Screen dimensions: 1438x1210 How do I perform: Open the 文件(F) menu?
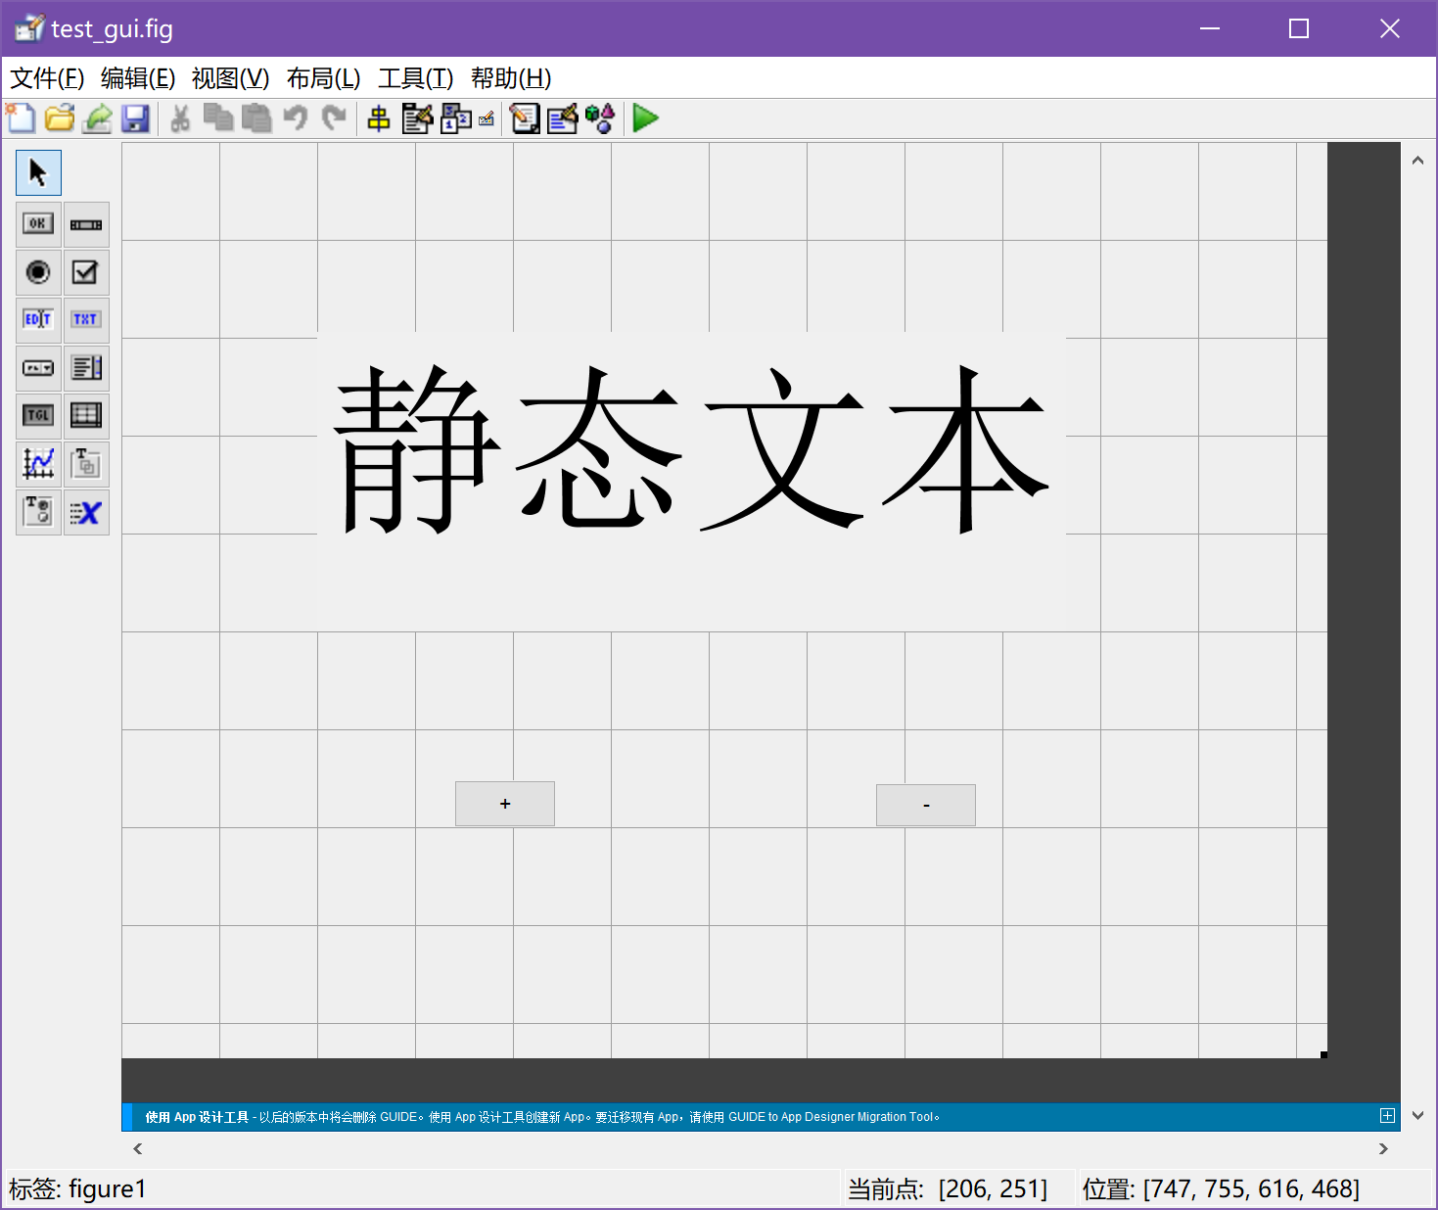pos(47,78)
